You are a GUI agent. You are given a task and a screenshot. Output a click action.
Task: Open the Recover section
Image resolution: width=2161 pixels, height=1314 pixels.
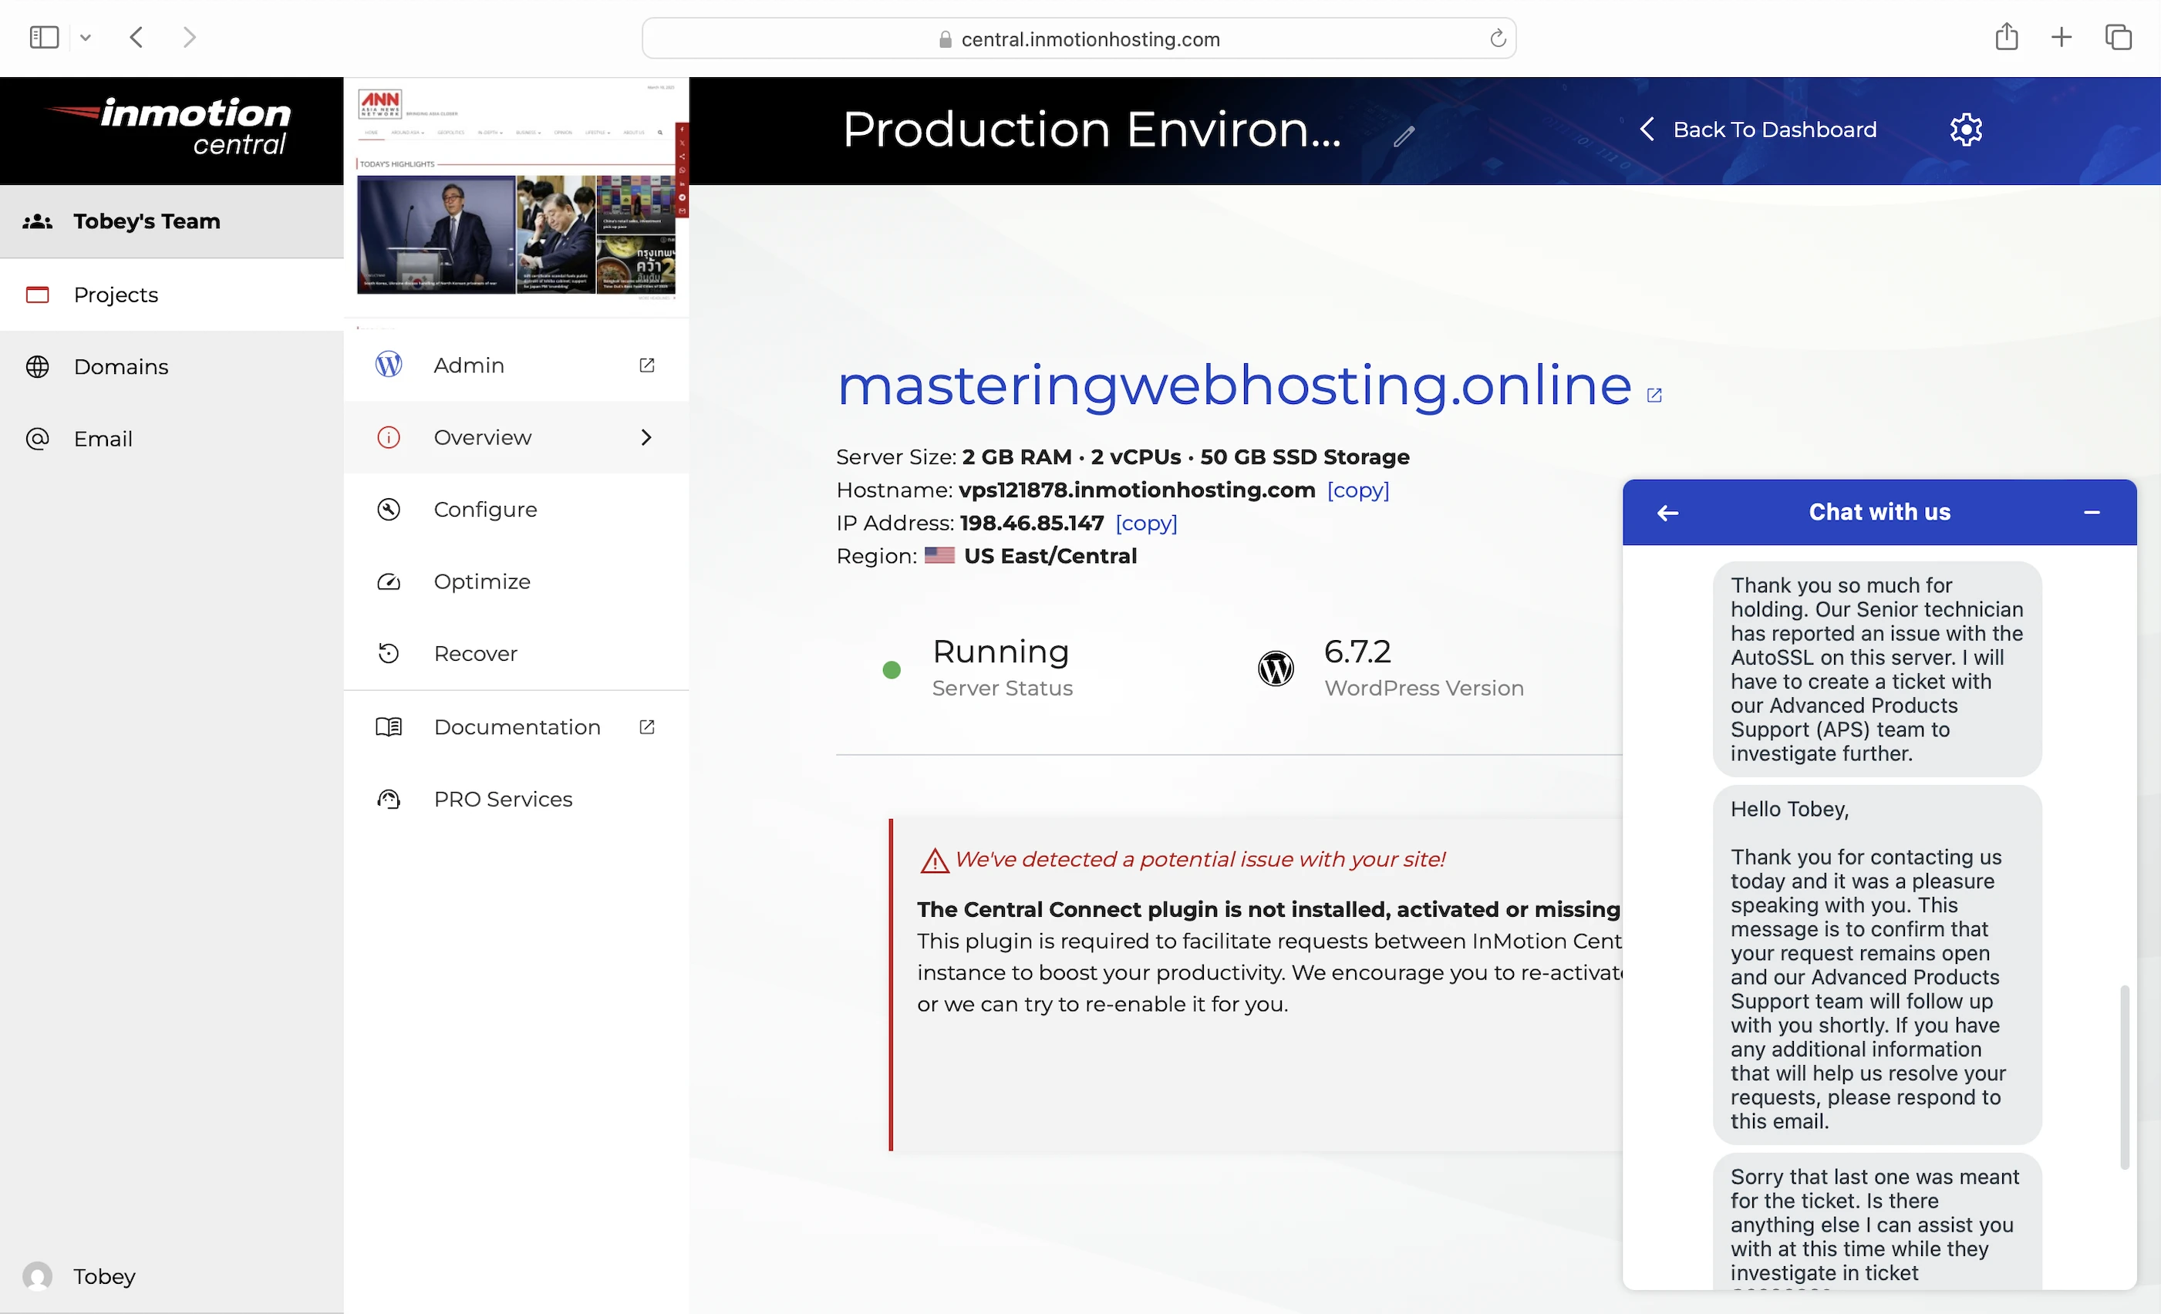click(x=474, y=653)
